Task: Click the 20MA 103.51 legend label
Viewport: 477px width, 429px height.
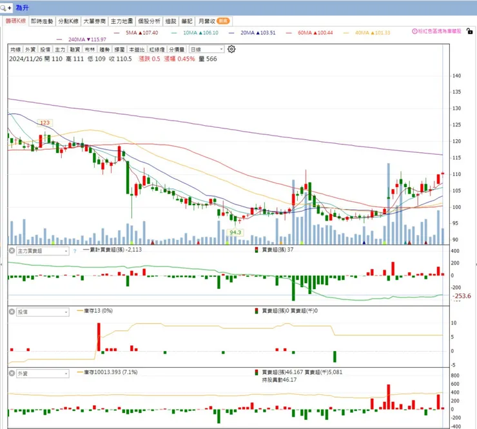Action: coord(258,33)
